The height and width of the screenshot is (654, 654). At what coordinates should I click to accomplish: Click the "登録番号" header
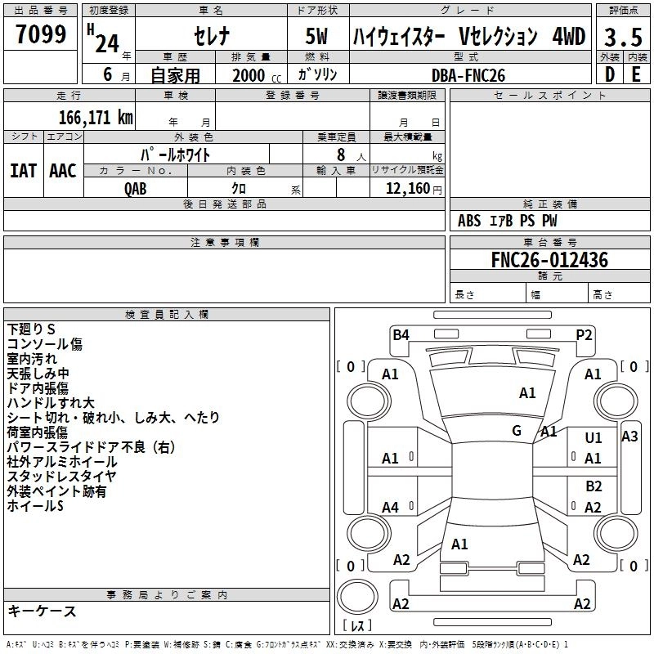[293, 96]
